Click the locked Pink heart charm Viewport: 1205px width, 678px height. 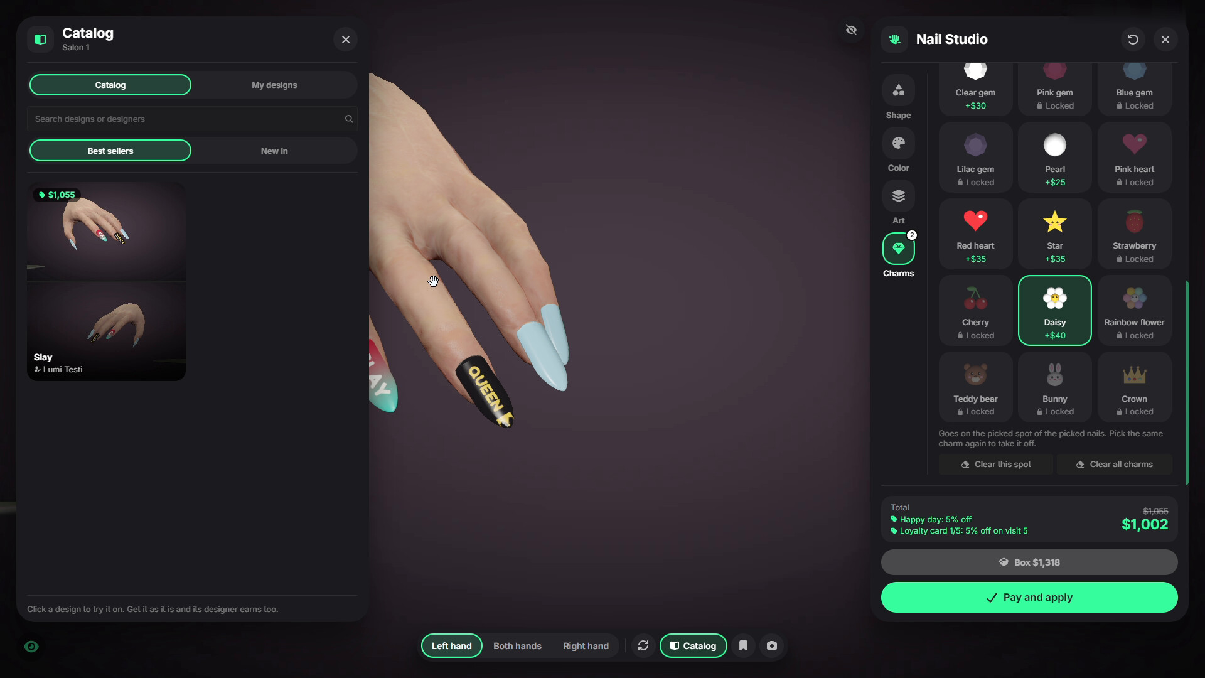[1134, 157]
